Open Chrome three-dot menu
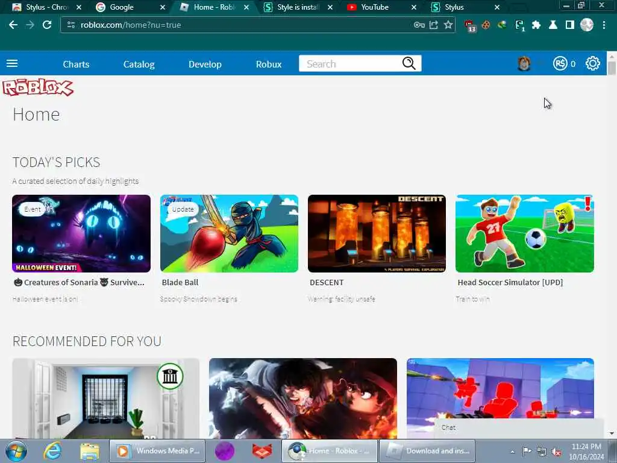The height and width of the screenshot is (463, 617). tap(604, 25)
